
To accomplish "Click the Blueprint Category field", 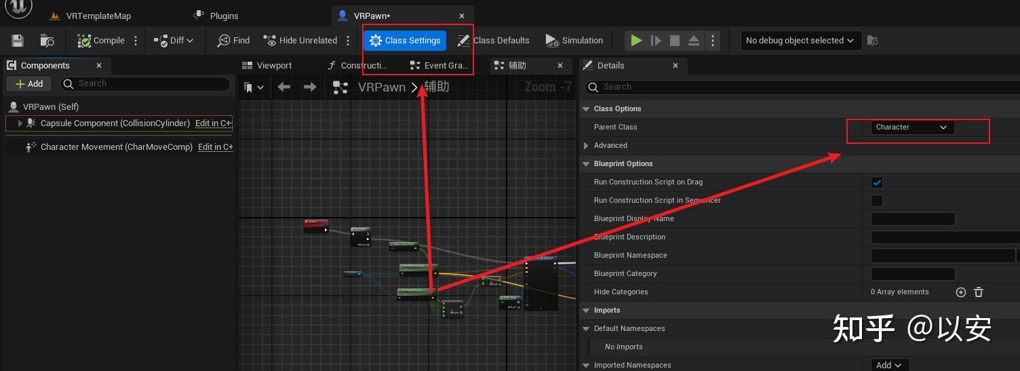I will [x=913, y=274].
